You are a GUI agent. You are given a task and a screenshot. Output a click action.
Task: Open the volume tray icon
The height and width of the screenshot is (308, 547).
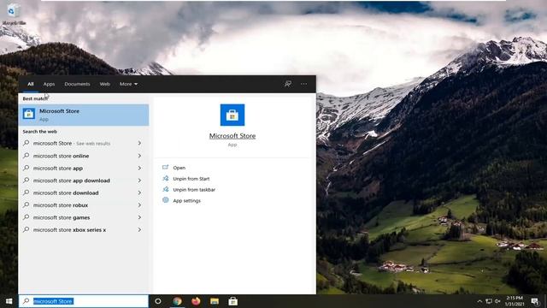point(497,301)
